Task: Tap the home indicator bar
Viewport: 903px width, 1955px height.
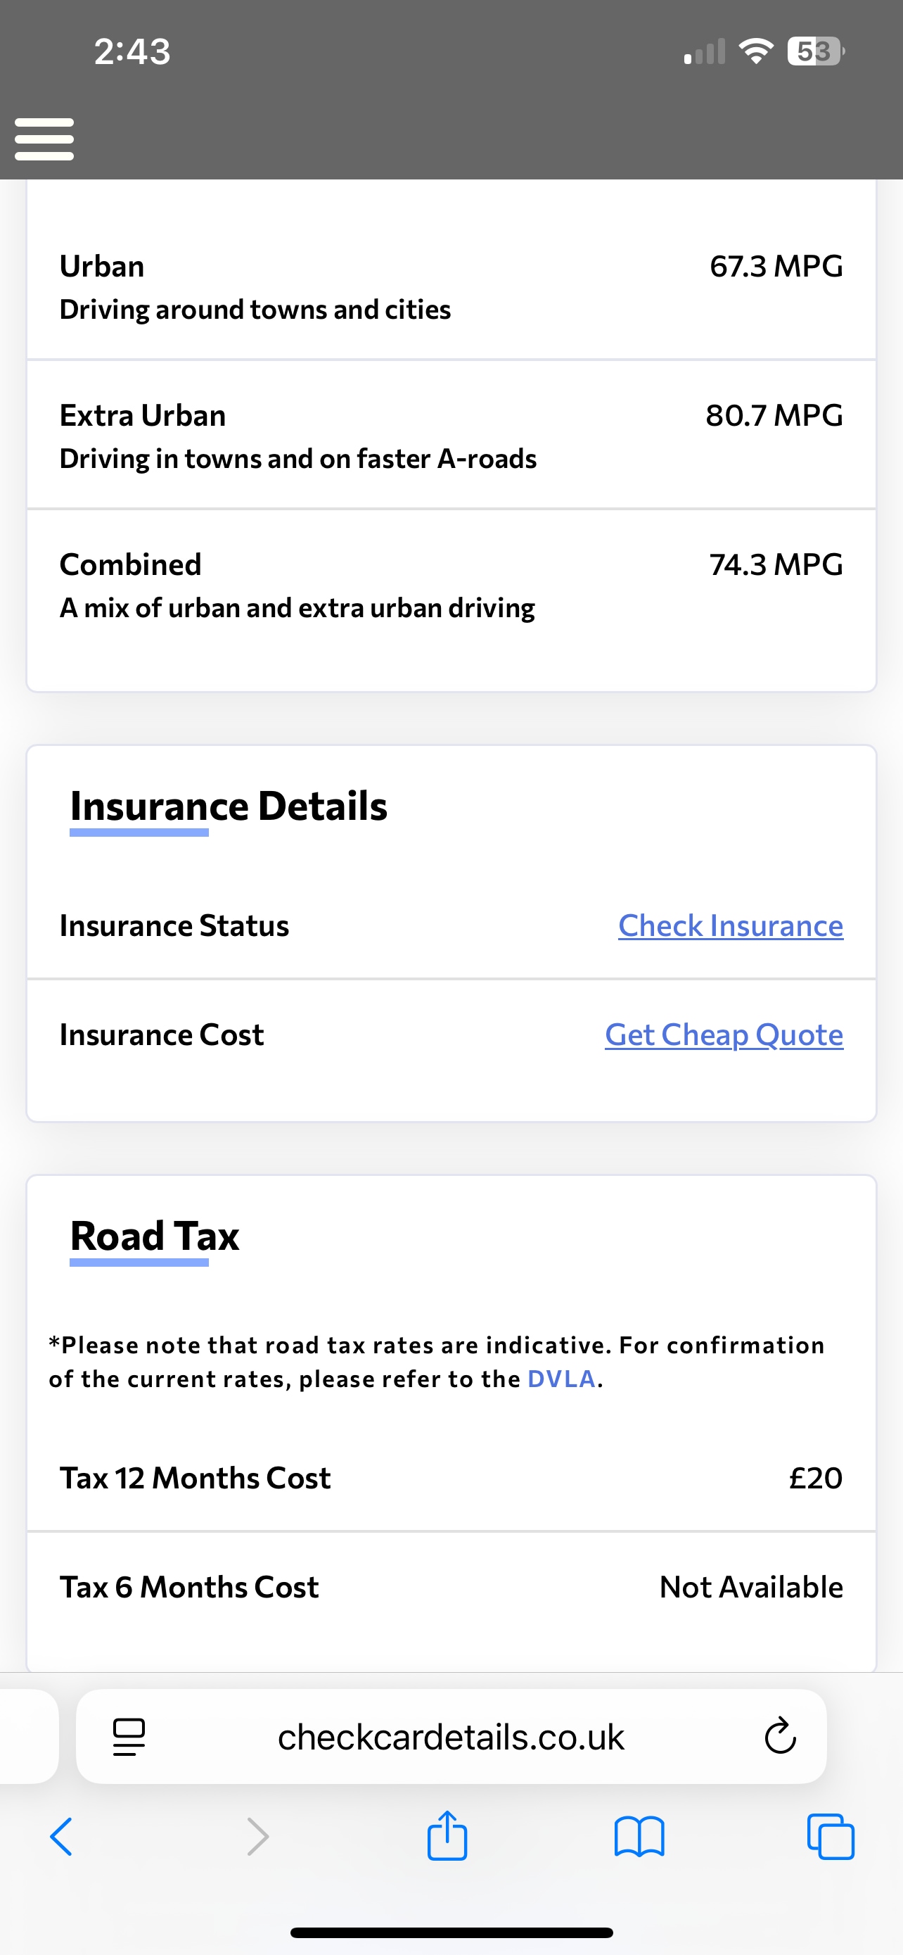Action: (451, 1932)
